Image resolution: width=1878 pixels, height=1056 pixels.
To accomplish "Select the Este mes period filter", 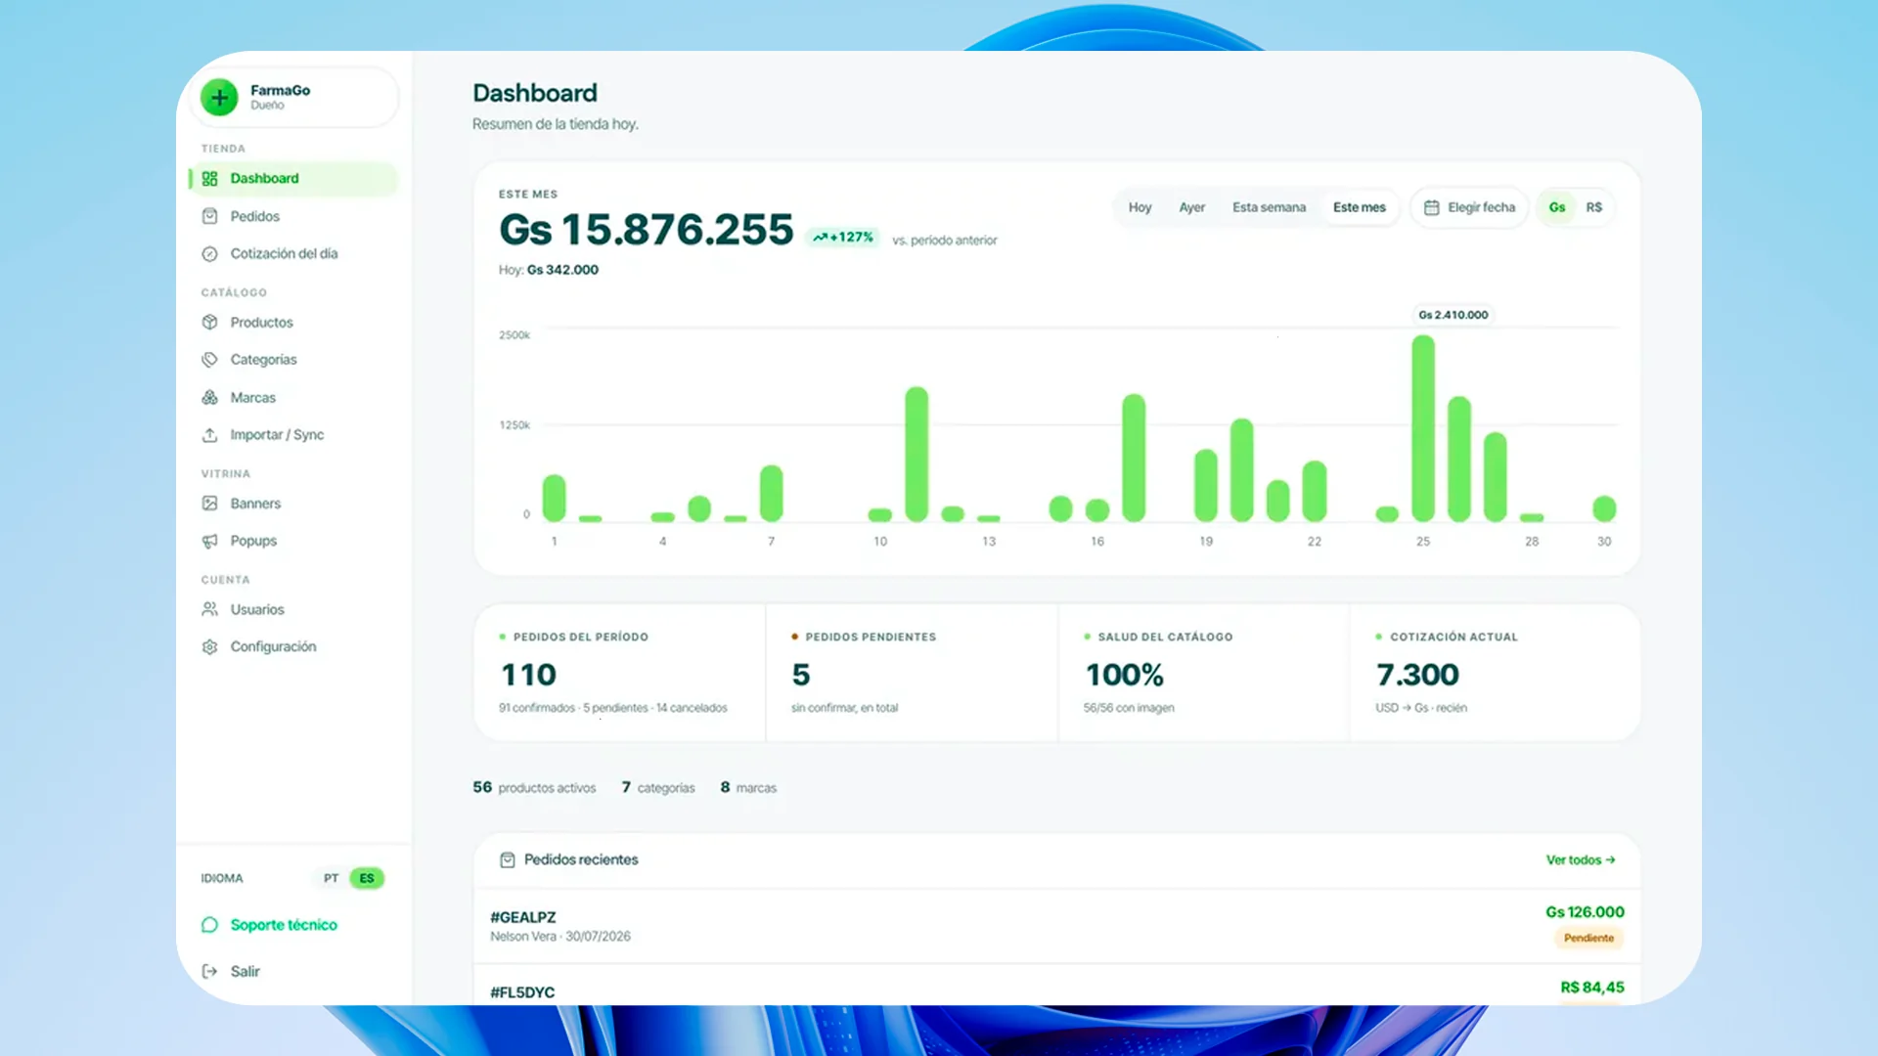I will [x=1359, y=207].
